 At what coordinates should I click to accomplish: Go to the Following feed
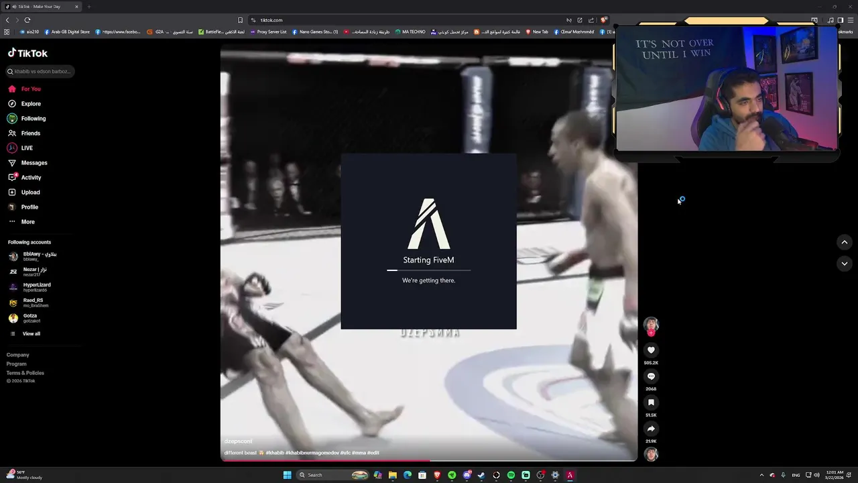(27, 119)
